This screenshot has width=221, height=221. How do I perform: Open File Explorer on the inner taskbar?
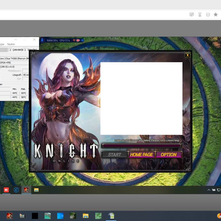click(x=36, y=190)
